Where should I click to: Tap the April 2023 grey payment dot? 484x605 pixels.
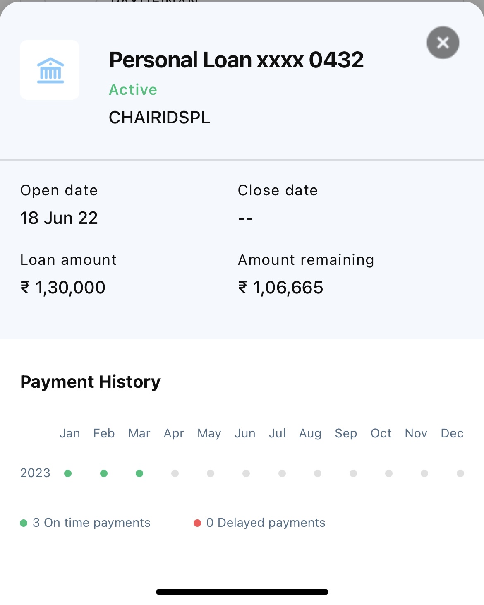pos(175,473)
